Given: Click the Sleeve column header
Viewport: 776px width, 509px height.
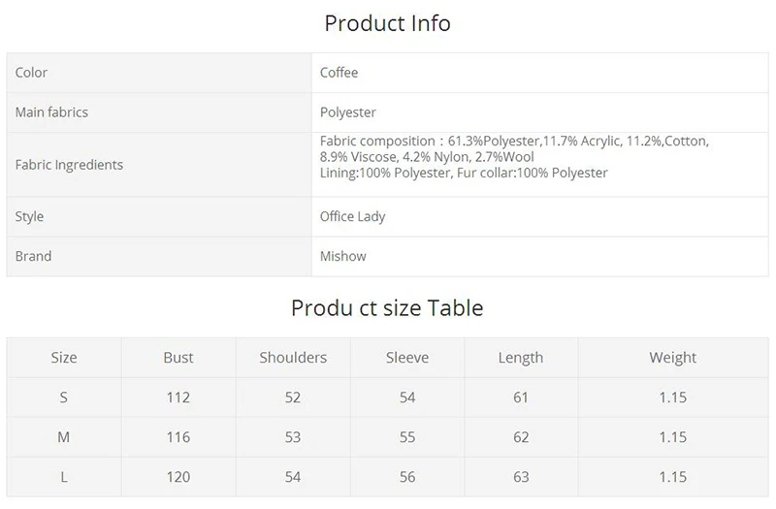Looking at the screenshot, I should (407, 358).
